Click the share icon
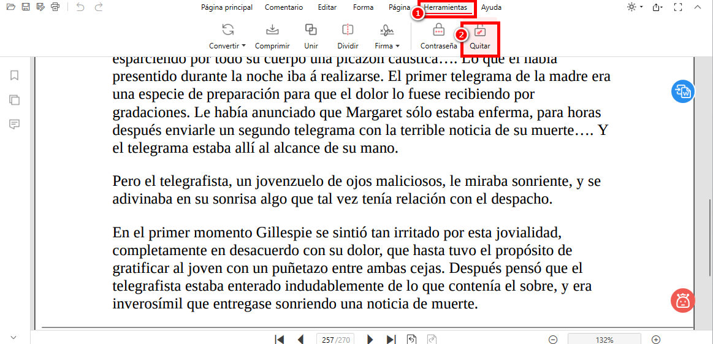This screenshot has height=344, width=713. pyautogui.click(x=658, y=7)
